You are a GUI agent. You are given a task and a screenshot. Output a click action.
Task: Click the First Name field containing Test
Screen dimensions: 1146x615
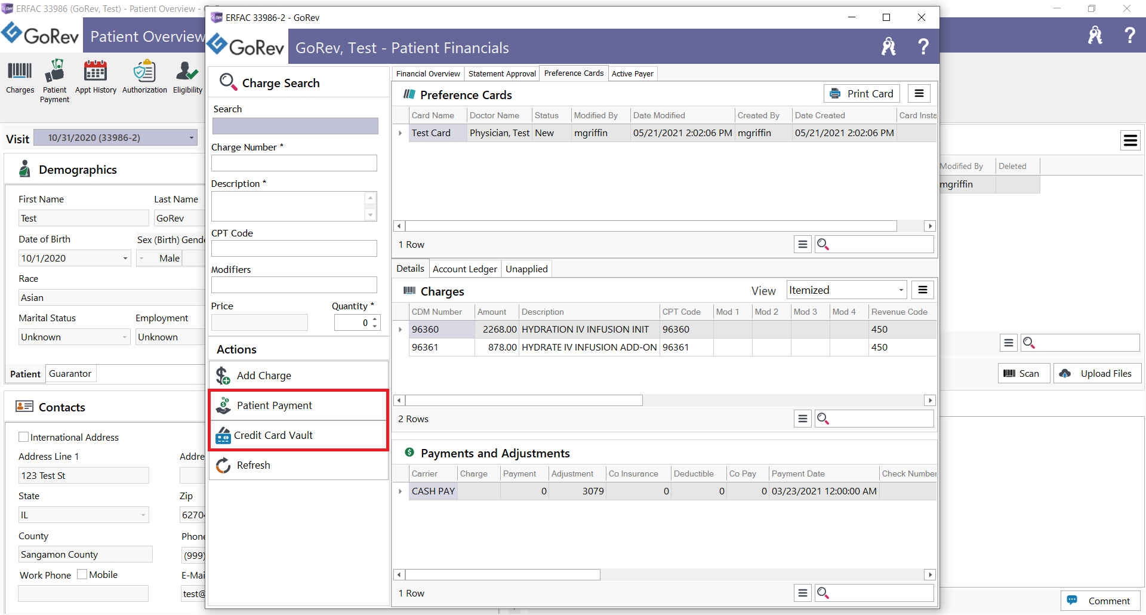point(84,219)
